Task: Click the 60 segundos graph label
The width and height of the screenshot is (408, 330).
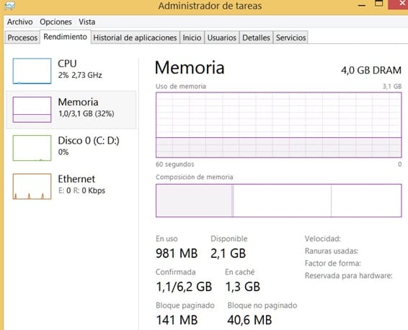Action: point(175,164)
